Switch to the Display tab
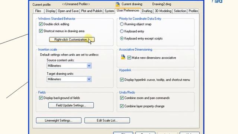The height and width of the screenshot is (134, 238). [51, 11]
